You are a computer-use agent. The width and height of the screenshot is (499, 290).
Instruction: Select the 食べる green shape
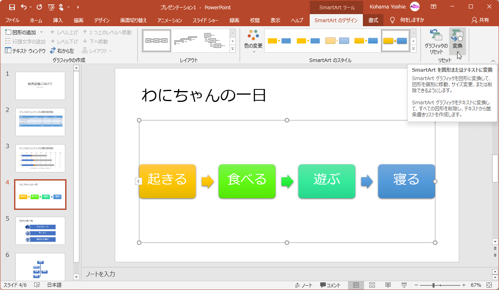[247, 181]
